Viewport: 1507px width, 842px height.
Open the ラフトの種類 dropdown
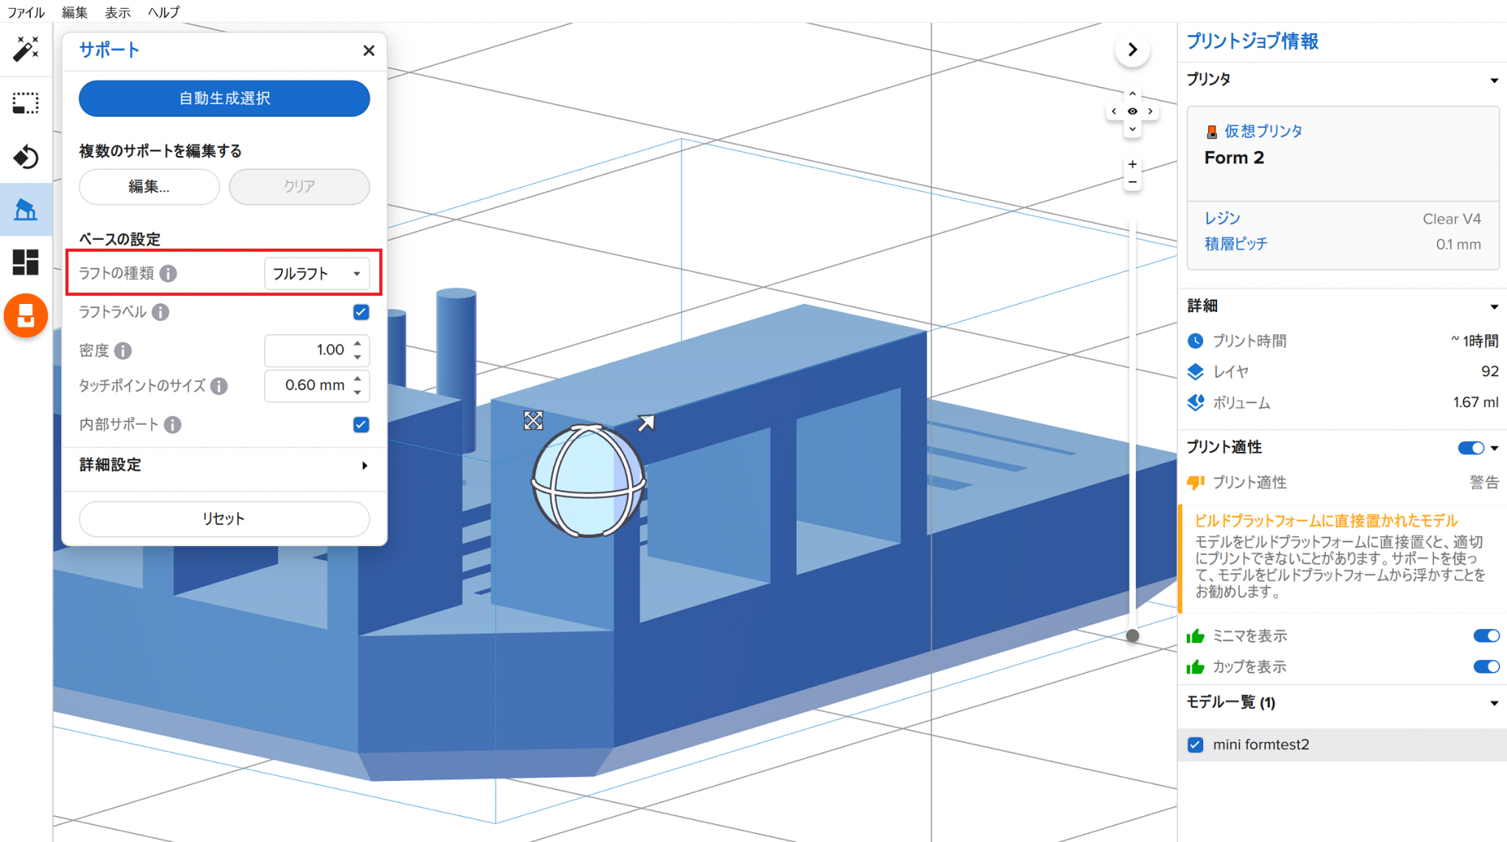pyautogui.click(x=316, y=274)
